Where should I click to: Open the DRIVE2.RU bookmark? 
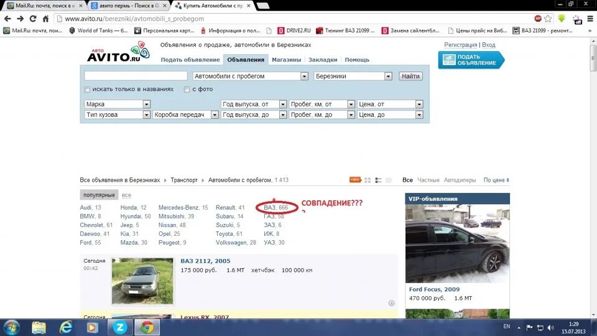click(x=294, y=30)
